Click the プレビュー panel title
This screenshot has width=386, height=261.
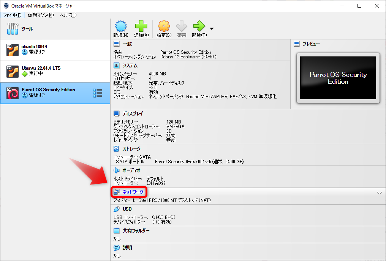click(311, 44)
